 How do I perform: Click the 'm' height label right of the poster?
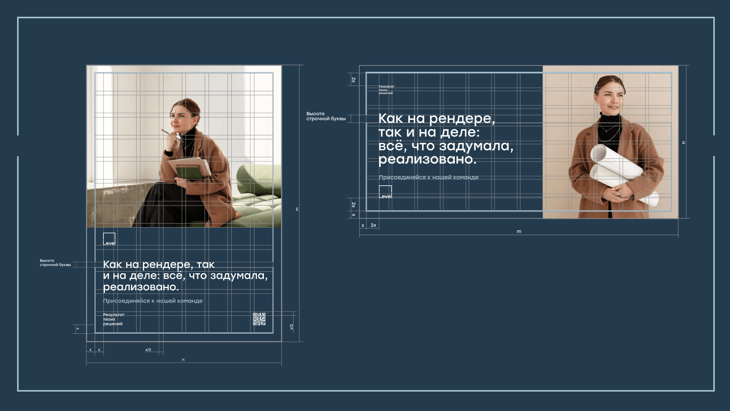click(x=297, y=209)
